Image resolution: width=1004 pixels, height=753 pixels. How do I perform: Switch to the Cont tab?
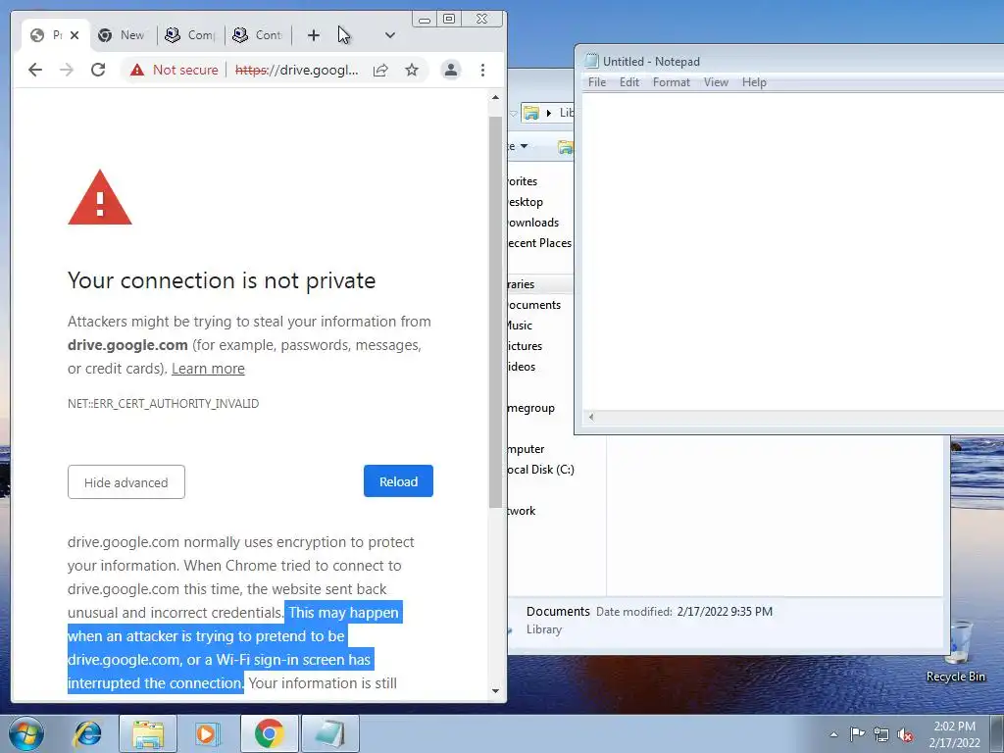point(258,35)
